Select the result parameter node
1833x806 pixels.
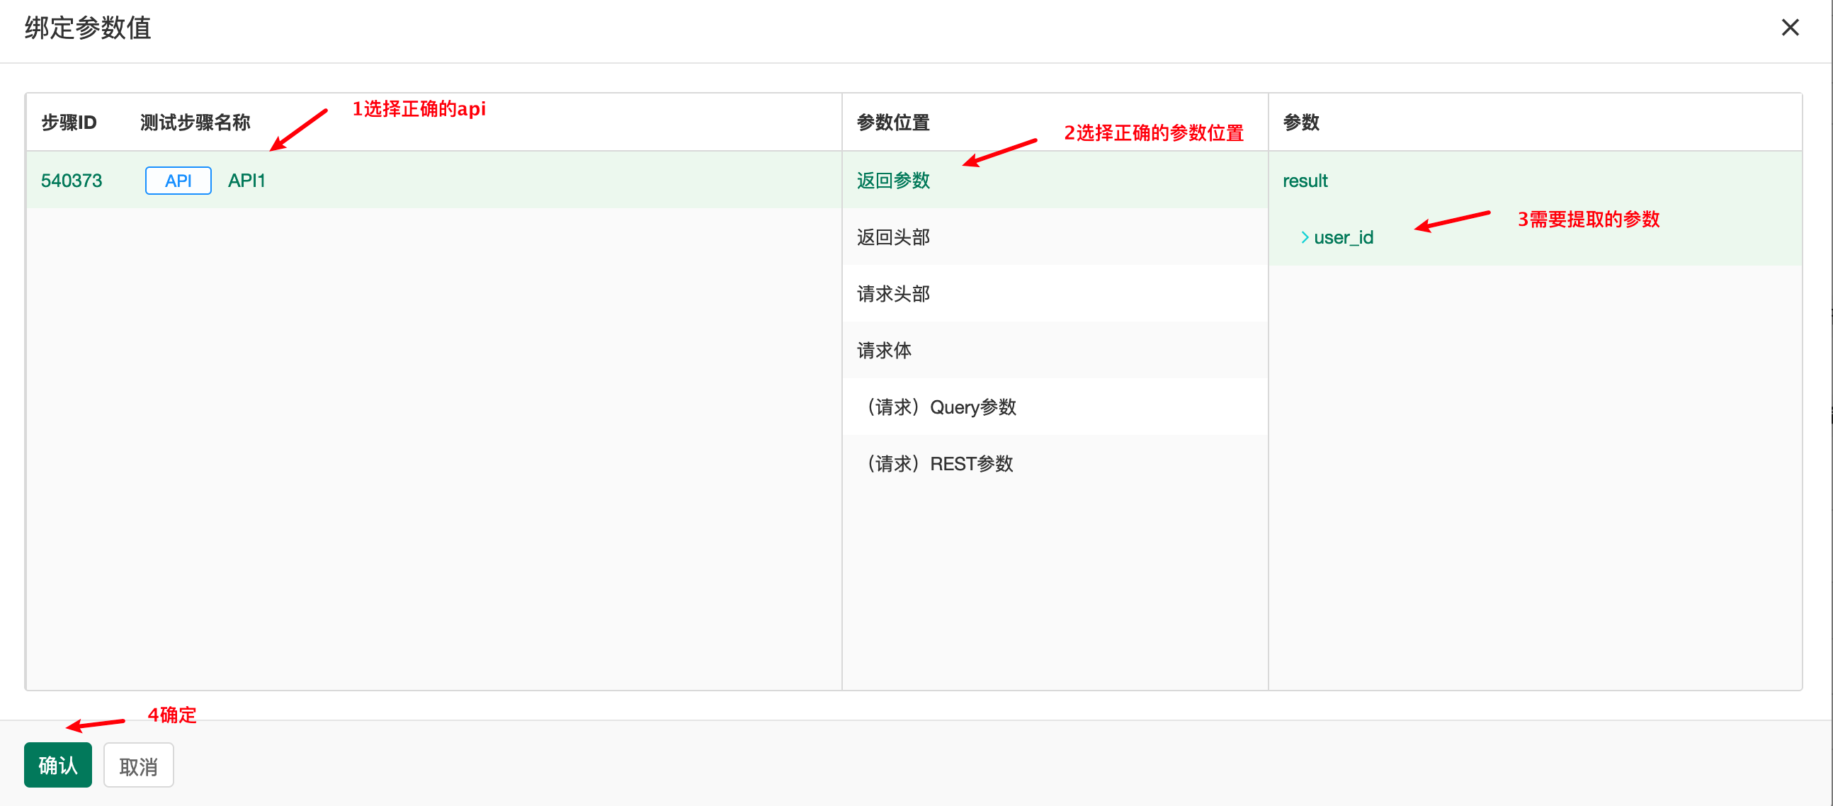point(1305,181)
